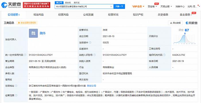Clear the search box with the X icon
The image size is (201, 103).
pyautogui.click(x=111, y=7)
